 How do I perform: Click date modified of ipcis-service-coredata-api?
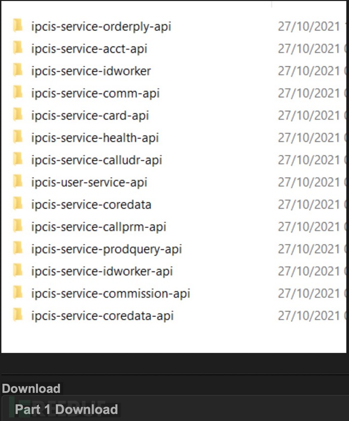[309, 316]
